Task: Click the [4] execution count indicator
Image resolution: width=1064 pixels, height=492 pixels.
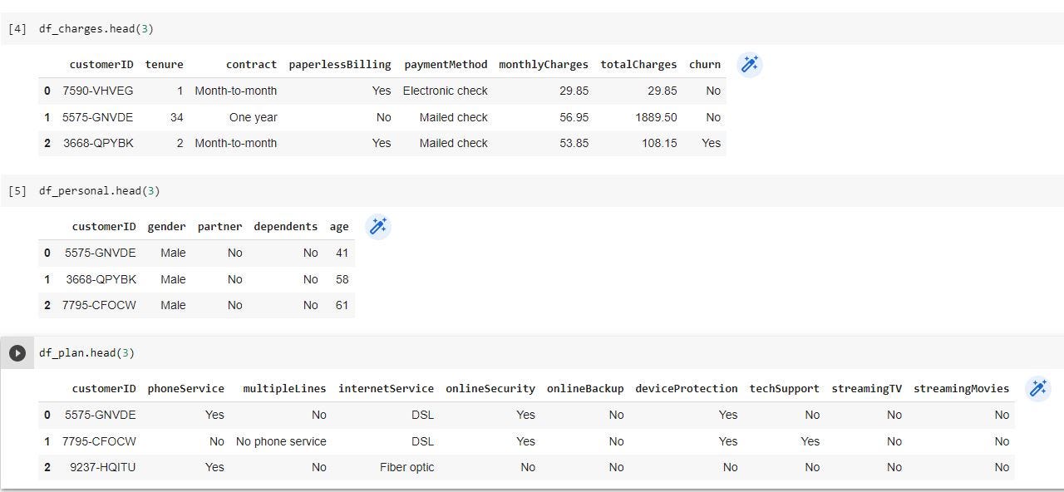Action: click(17, 29)
